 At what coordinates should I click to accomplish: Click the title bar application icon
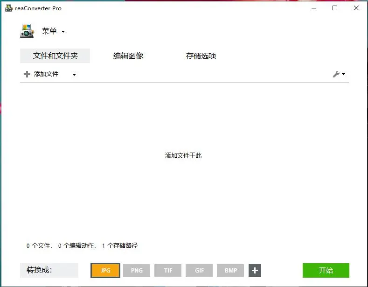pyautogui.click(x=8, y=8)
